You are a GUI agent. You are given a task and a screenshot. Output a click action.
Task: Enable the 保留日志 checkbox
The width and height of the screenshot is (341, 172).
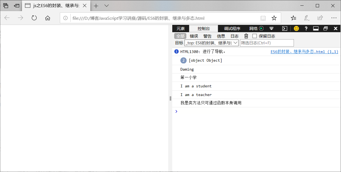click(255, 36)
